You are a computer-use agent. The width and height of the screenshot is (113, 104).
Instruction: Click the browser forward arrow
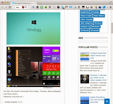point(6,7)
